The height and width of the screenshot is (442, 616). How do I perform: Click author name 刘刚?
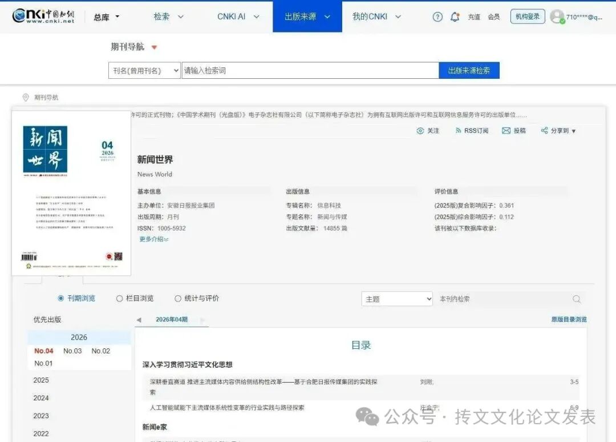click(426, 382)
